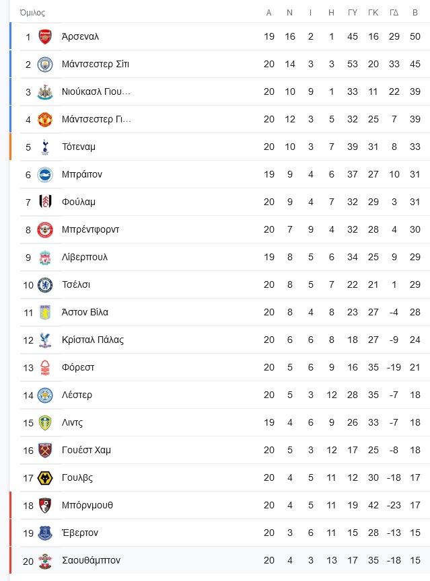Image resolution: width=430 pixels, height=581 pixels.
Task: Open the Κρίσταλ Πάλας team row
Action: tap(225, 340)
